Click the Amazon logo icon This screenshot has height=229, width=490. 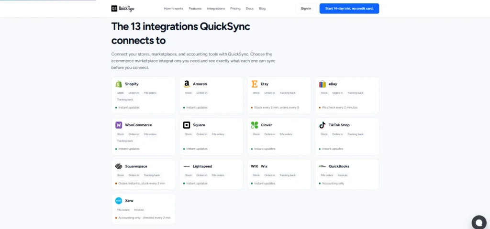[x=187, y=84]
